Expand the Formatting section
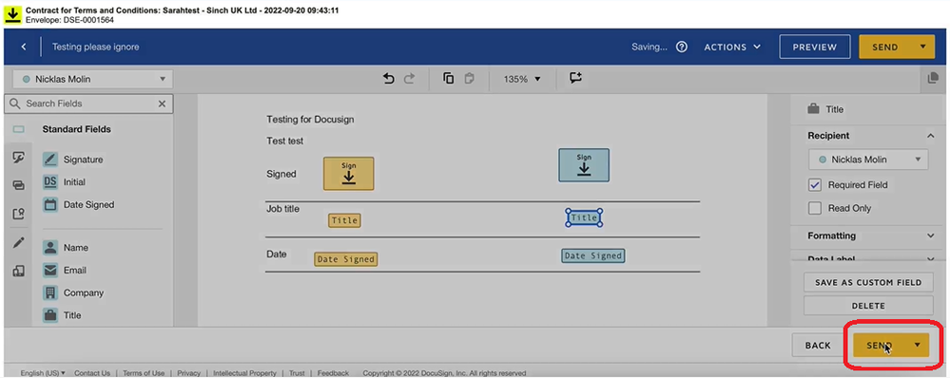 931,236
